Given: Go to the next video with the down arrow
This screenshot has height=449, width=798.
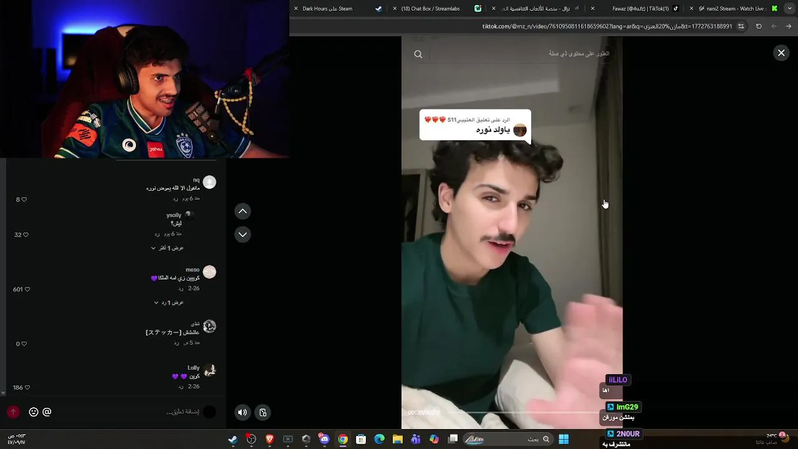Looking at the screenshot, I should pos(243,234).
